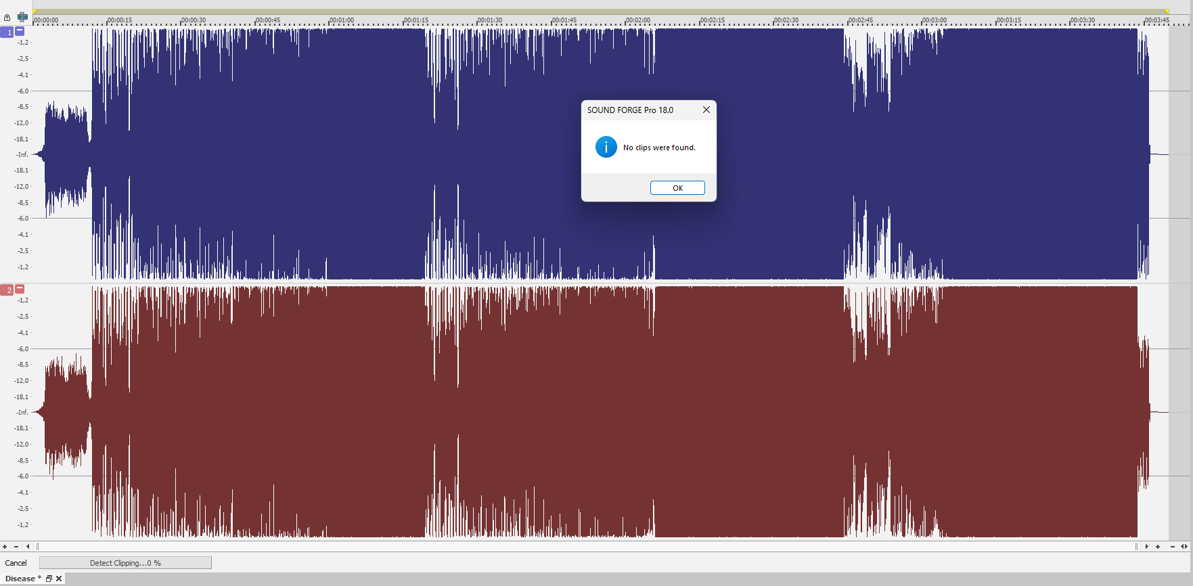This screenshot has height=586, width=1193.
Task: Close the Disease tab
Action: pyautogui.click(x=59, y=579)
